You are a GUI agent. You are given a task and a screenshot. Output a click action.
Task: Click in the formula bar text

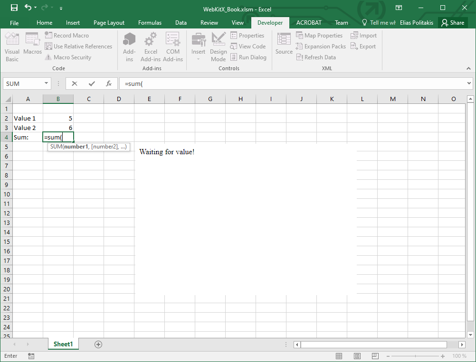pos(133,84)
